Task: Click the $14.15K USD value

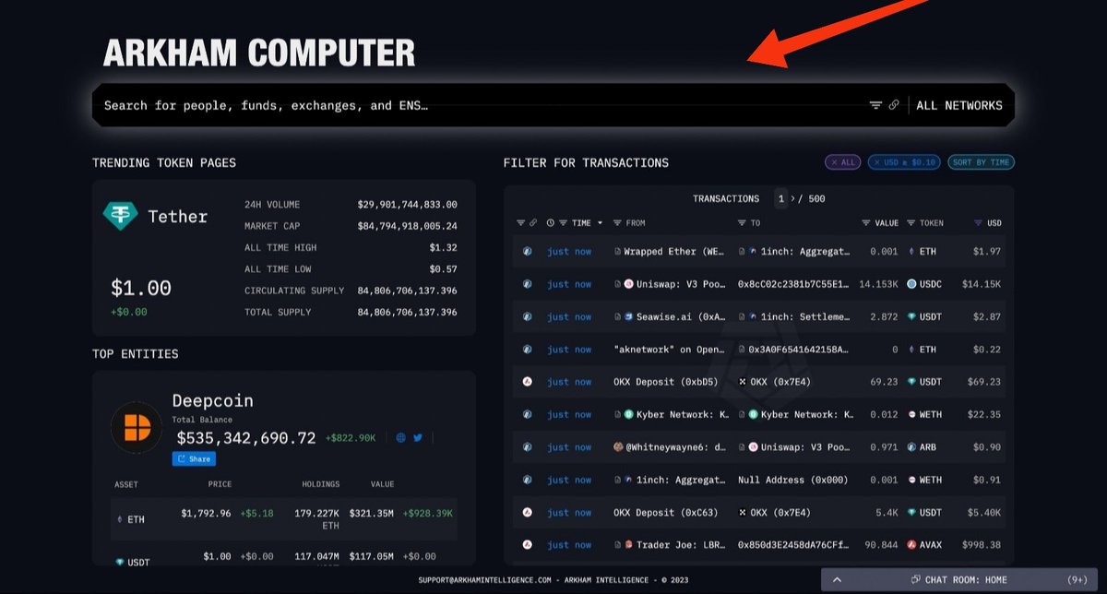Action: point(981,284)
